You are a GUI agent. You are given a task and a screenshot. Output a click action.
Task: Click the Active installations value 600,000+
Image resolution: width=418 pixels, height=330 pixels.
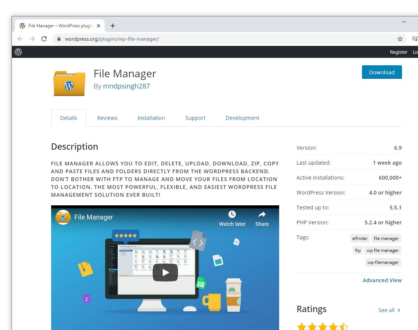(x=390, y=178)
